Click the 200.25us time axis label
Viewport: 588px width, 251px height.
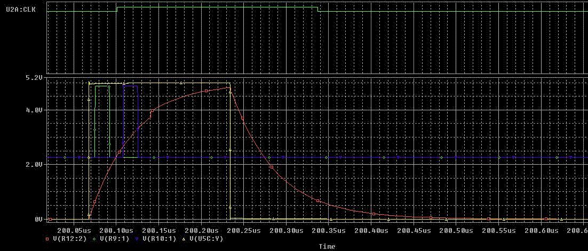(x=244, y=229)
